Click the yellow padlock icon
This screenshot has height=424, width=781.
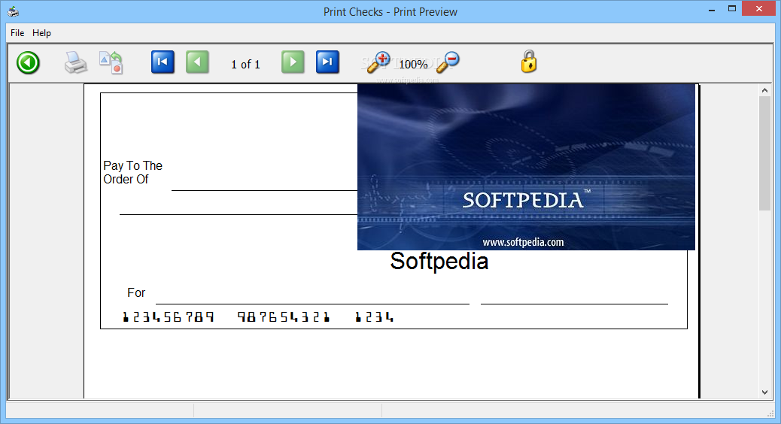(x=529, y=62)
